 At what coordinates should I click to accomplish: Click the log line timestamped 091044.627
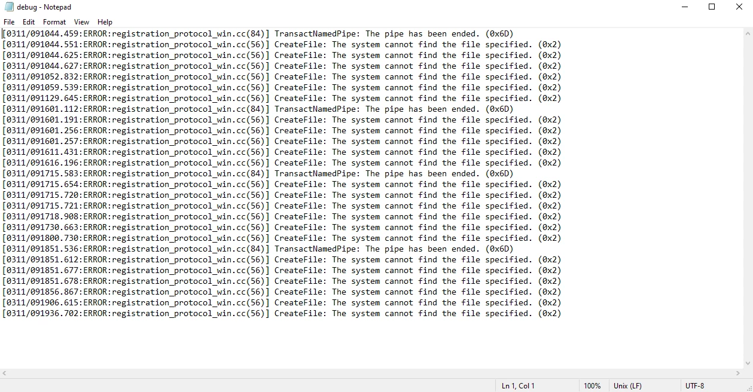tap(282, 66)
